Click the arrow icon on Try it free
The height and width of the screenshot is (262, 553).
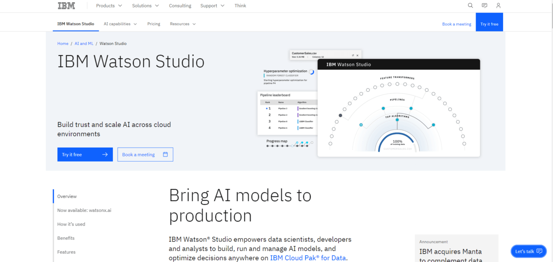pos(104,154)
